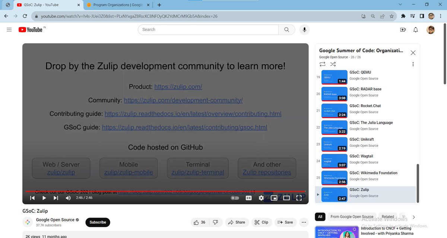
Task: Close the playlist panel
Action: pos(413,53)
